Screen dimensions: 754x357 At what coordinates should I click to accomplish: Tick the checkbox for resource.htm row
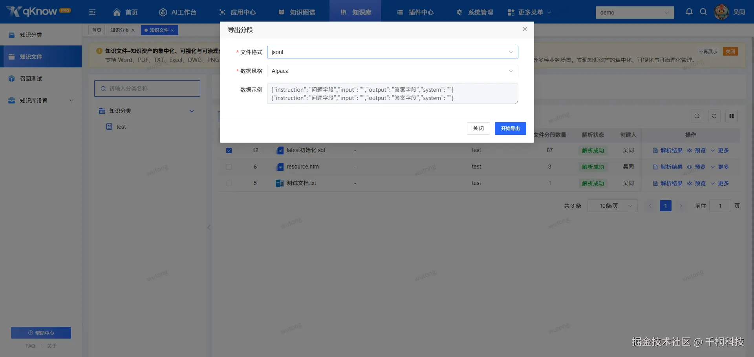(229, 167)
